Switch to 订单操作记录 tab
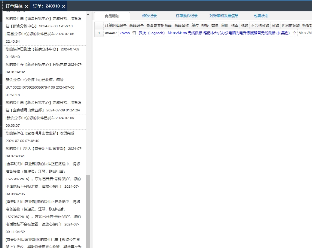 (187, 16)
